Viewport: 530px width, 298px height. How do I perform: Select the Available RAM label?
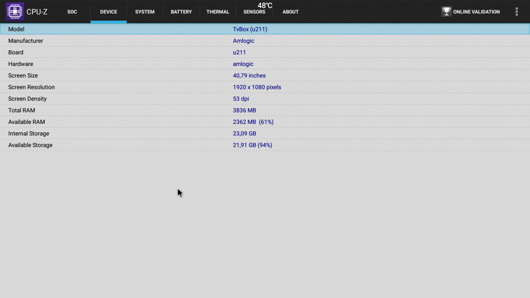(x=27, y=121)
